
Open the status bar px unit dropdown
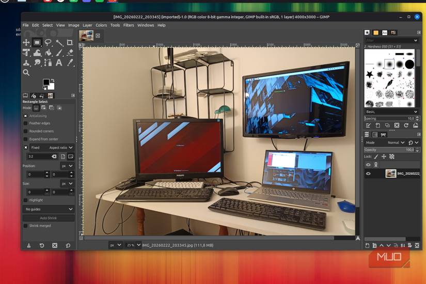(116, 245)
